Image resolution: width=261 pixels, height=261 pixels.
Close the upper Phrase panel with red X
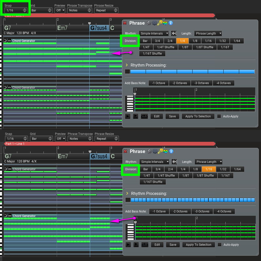[x=125, y=23]
